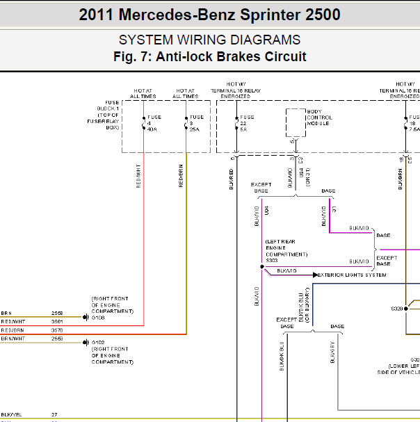Click the vertical RED/BRN wire label

pyautogui.click(x=181, y=176)
